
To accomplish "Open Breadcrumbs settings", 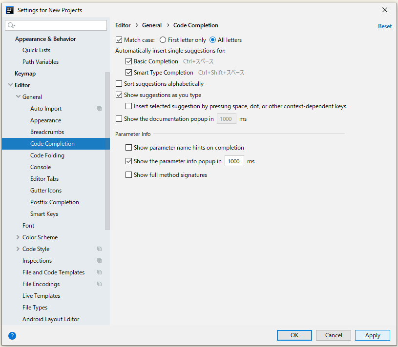I will [47, 132].
